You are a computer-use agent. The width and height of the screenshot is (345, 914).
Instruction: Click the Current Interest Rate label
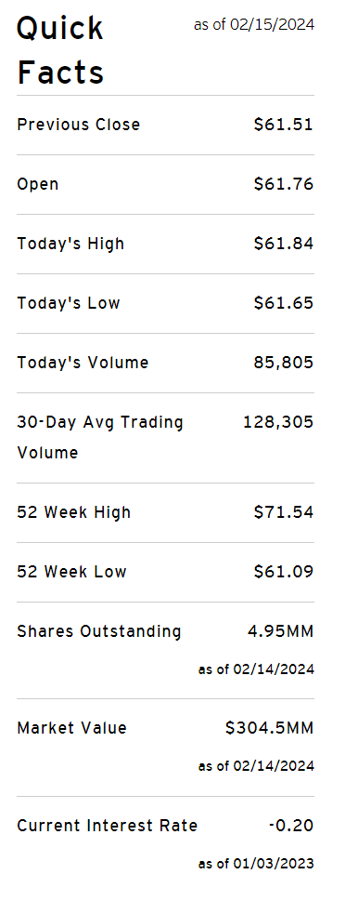point(107,826)
